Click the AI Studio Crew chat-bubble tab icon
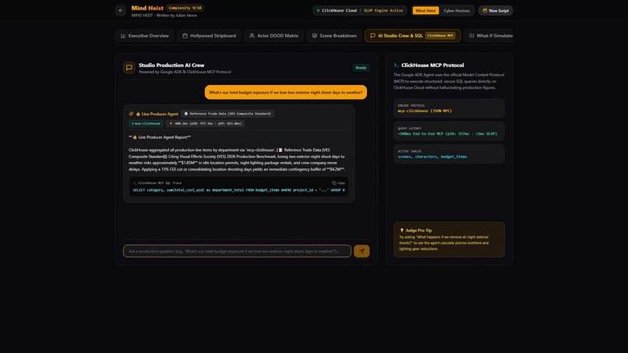Screen dimensions: 628x353 (373, 36)
